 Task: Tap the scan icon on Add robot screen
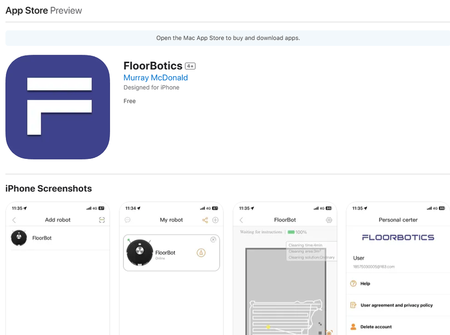(102, 220)
